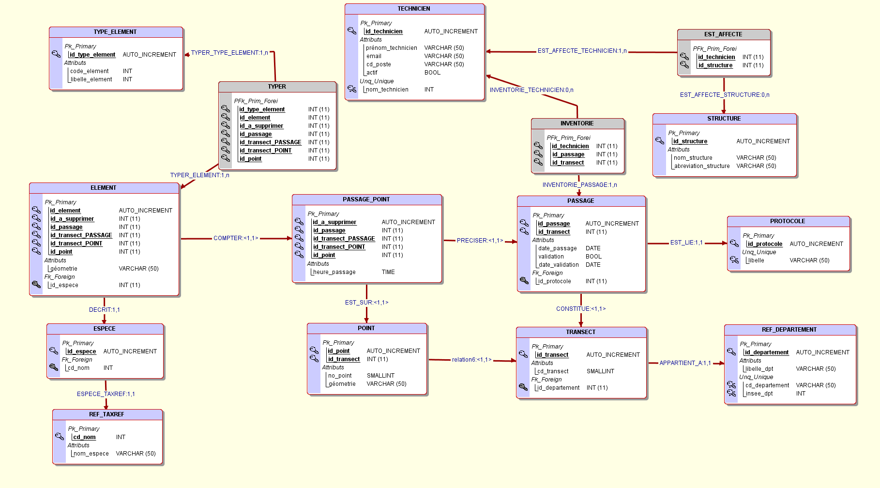Click the INVENTORIE_TECHNICIEN:0,n relation label
The height and width of the screenshot is (488, 880).
click(x=531, y=90)
